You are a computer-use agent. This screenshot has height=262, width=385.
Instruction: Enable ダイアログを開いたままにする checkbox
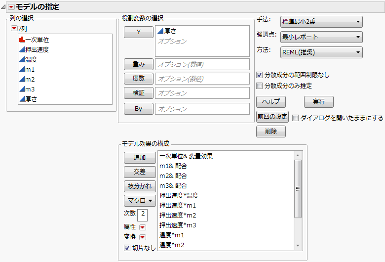[295, 118]
